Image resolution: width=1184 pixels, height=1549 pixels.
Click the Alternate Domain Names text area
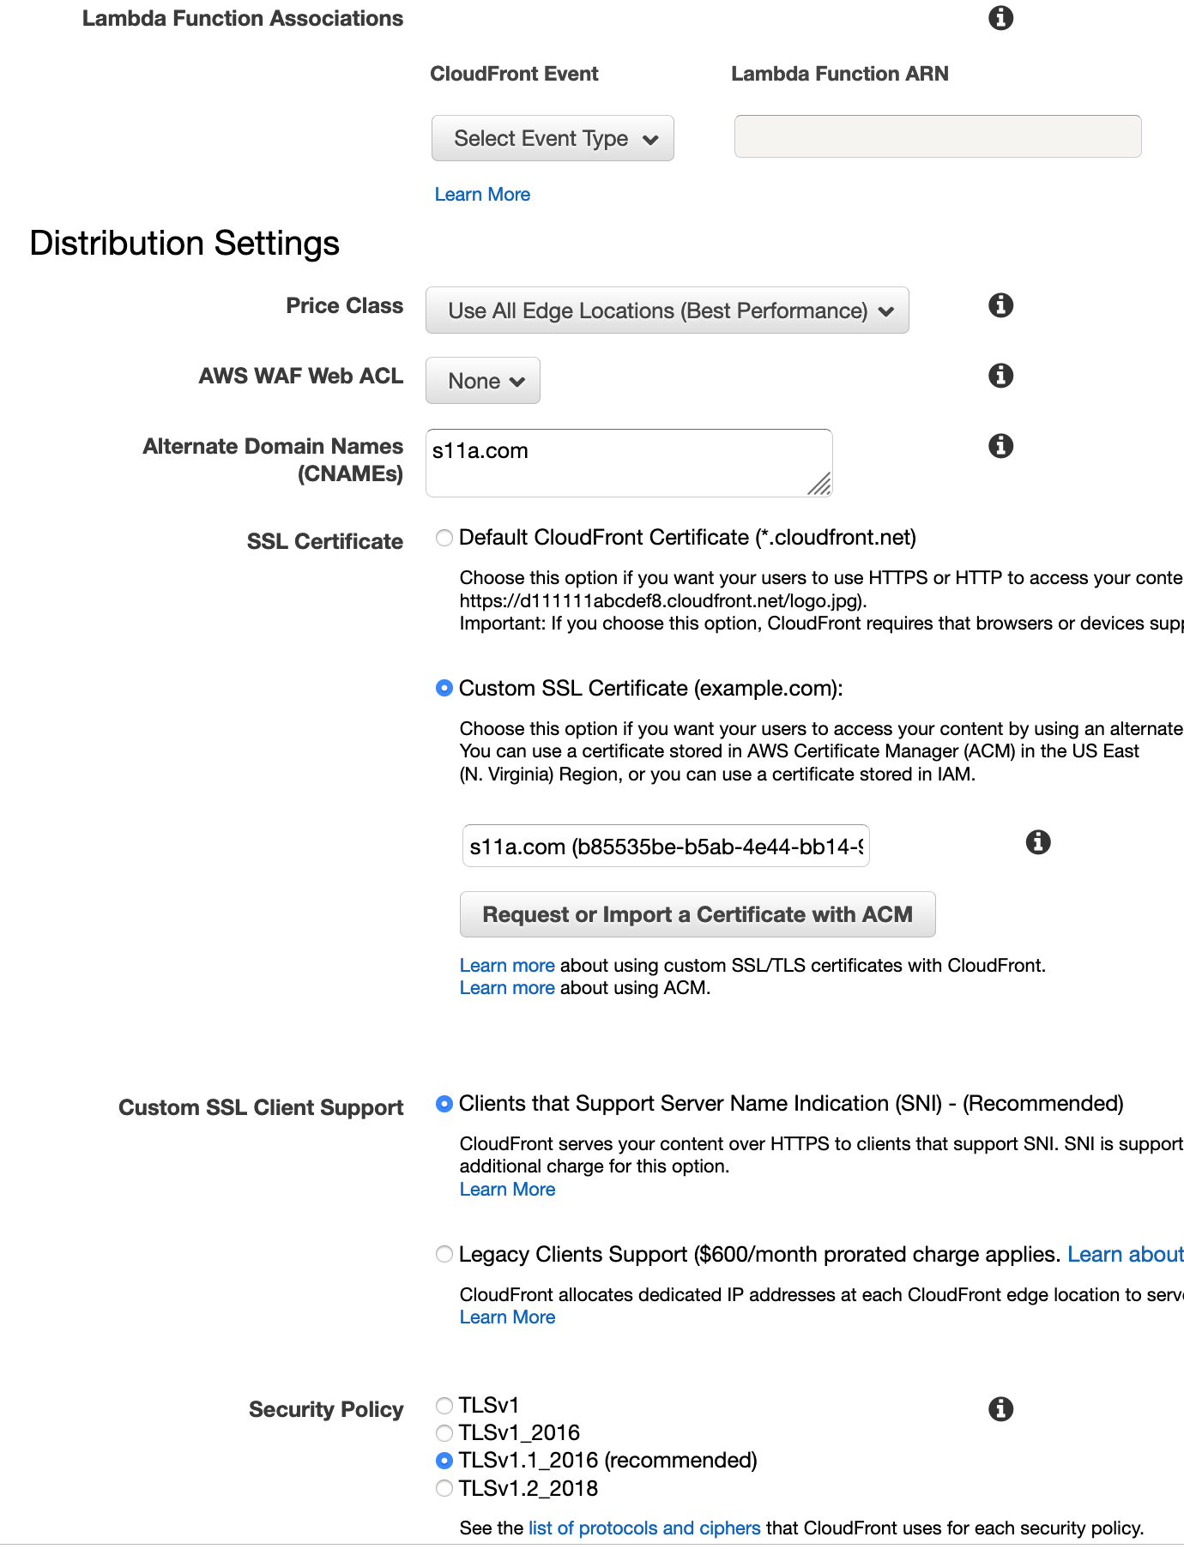(628, 463)
